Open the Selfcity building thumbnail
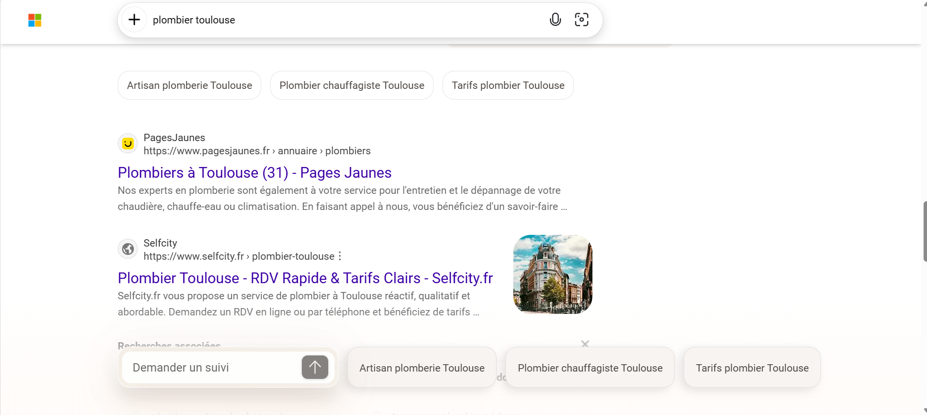Screen dimensions: 927x415 (x=553, y=274)
